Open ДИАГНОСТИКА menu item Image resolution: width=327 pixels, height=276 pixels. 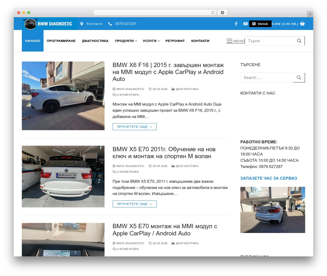pyautogui.click(x=95, y=41)
